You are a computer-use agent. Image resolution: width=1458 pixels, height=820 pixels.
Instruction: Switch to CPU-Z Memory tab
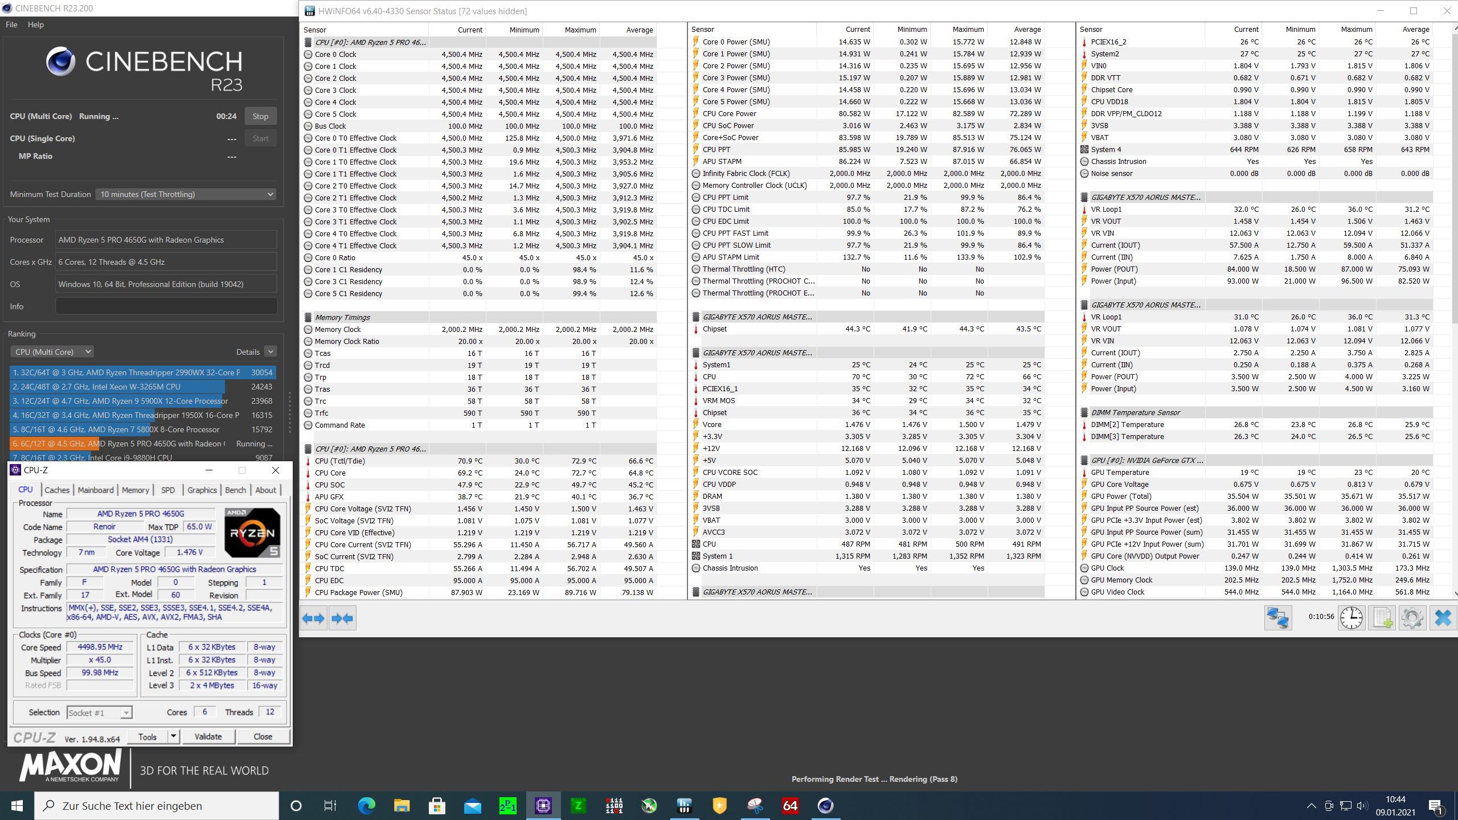point(135,490)
